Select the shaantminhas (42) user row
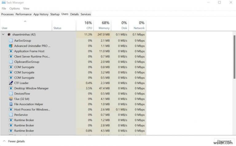The width and height of the screenshot is (236, 146). click(x=73, y=35)
